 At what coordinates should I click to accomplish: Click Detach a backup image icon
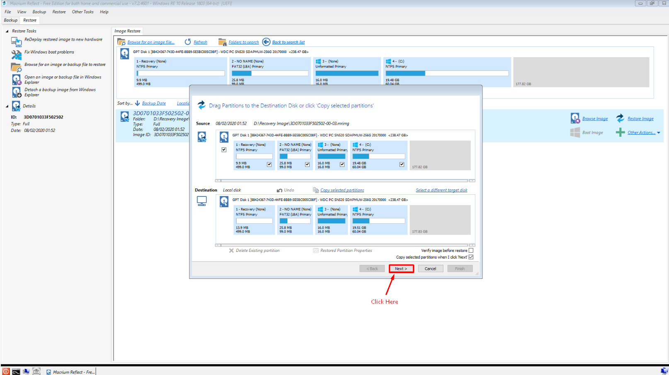point(16,92)
